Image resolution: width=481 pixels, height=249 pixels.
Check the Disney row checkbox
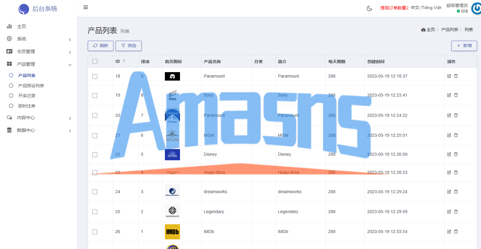(x=95, y=155)
